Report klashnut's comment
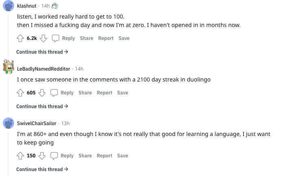Viewport: 286px width, 180px height. pos(106,38)
